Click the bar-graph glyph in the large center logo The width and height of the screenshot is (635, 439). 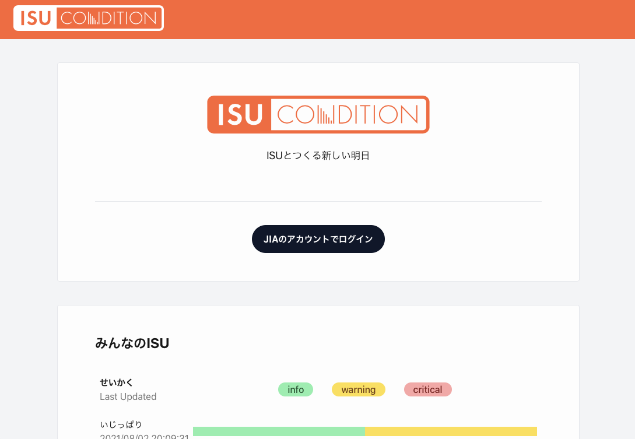coord(325,115)
